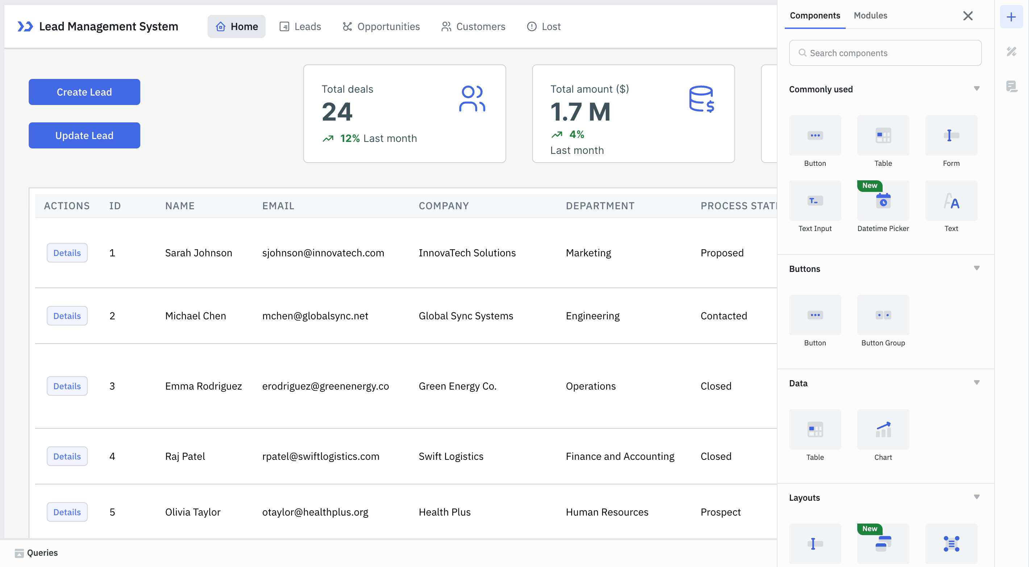Click the pen edit icon on the right rail
This screenshot has width=1029, height=567.
[1011, 52]
